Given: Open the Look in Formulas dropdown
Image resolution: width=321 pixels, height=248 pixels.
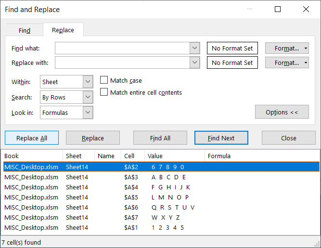Looking at the screenshot, I should (x=88, y=112).
